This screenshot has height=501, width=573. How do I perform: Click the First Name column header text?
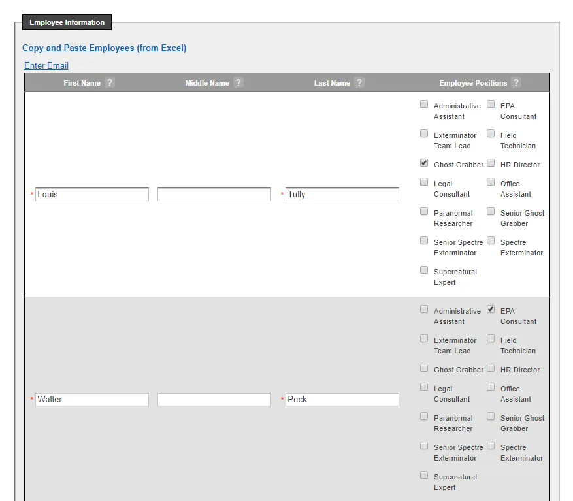(82, 83)
